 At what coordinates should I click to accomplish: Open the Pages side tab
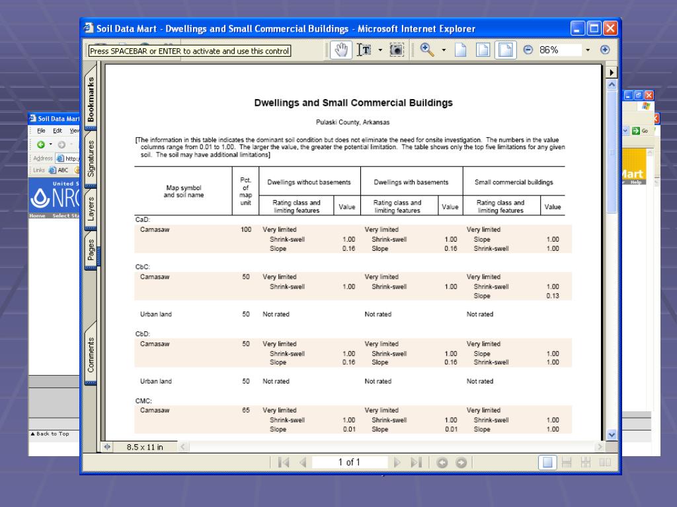[91, 250]
